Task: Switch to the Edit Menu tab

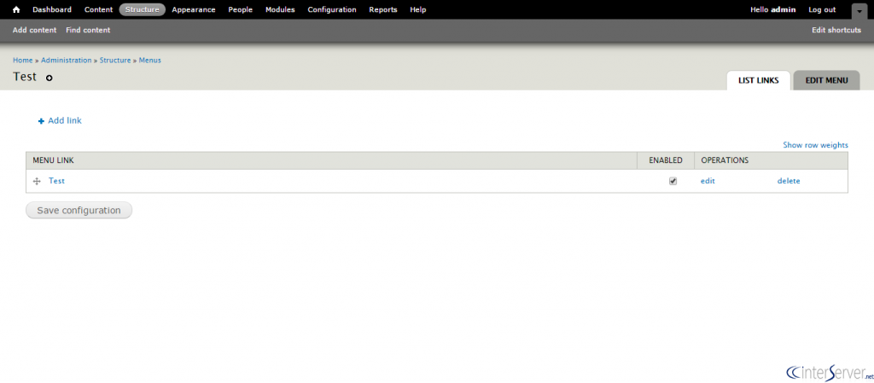Action: click(826, 80)
